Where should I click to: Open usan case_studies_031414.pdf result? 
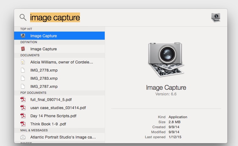tap(59, 108)
